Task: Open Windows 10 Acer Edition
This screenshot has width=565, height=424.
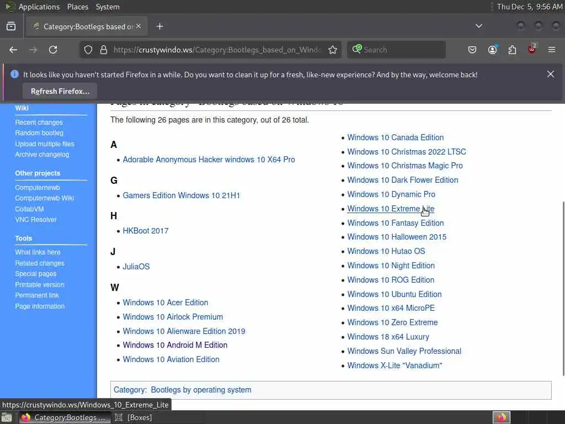Action: click(166, 303)
